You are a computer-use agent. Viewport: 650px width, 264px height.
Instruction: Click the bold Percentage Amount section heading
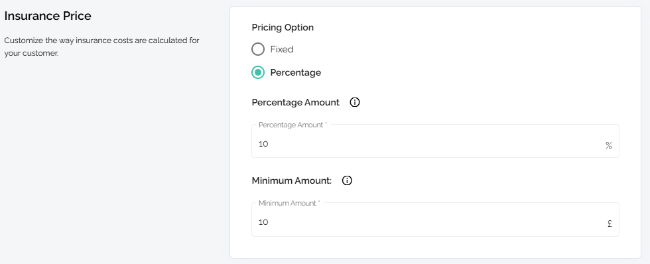click(296, 102)
